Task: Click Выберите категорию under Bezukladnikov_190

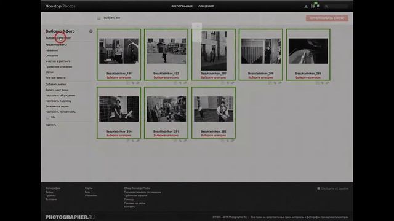Action: point(119,78)
